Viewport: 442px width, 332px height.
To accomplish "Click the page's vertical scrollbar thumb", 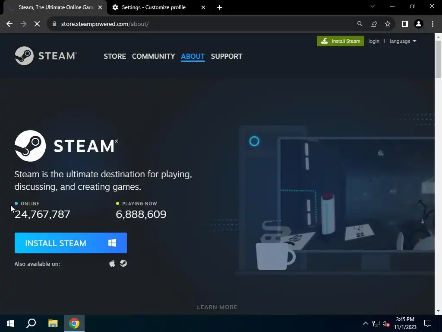I will click(438, 59).
